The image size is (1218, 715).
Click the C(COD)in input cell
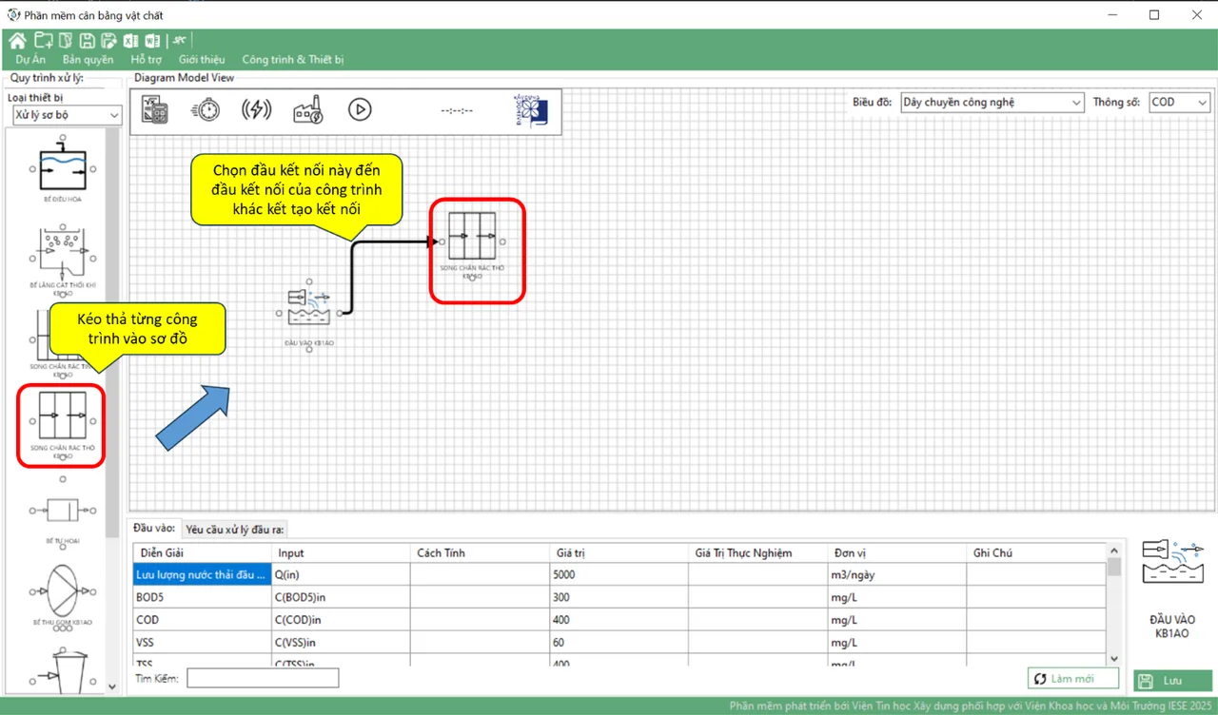[342, 620]
